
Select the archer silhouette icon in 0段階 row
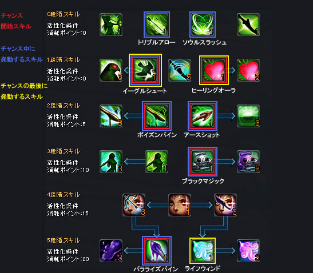click(x=111, y=25)
